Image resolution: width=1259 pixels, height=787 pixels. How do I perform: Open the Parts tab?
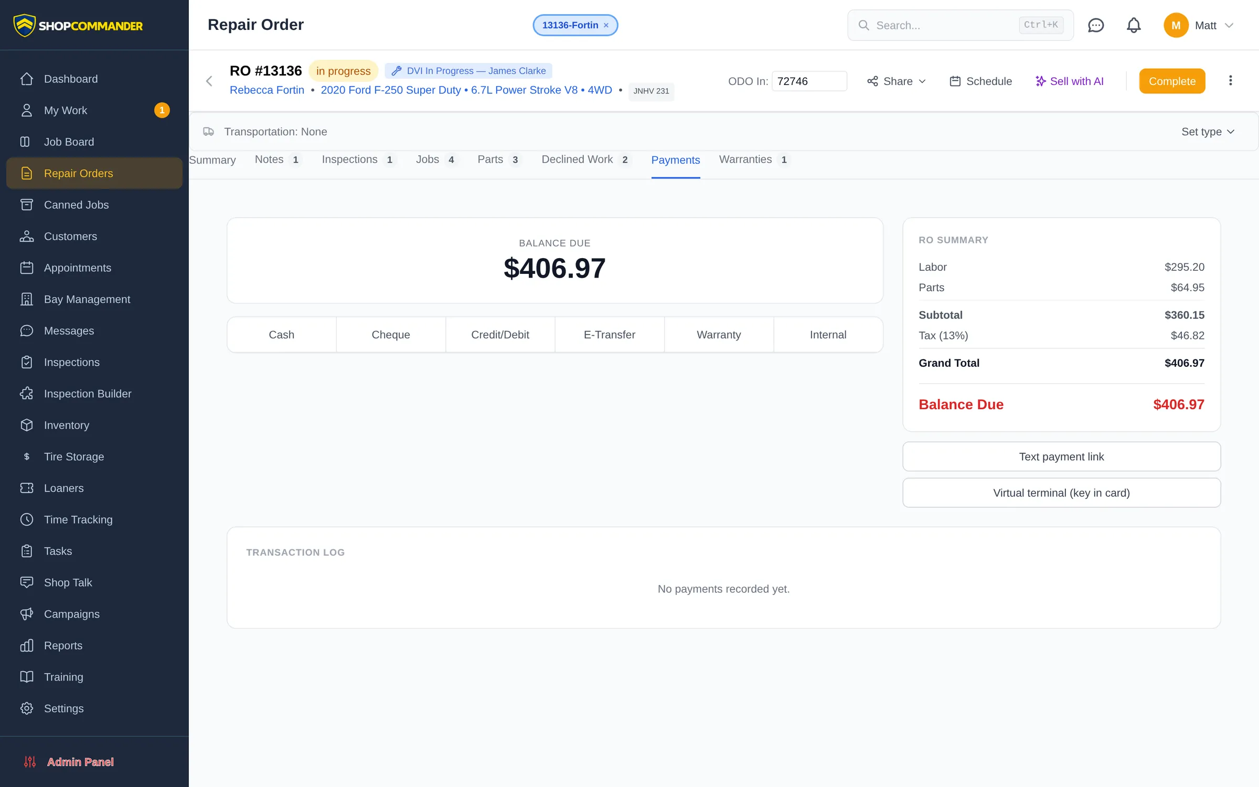pos(499,159)
